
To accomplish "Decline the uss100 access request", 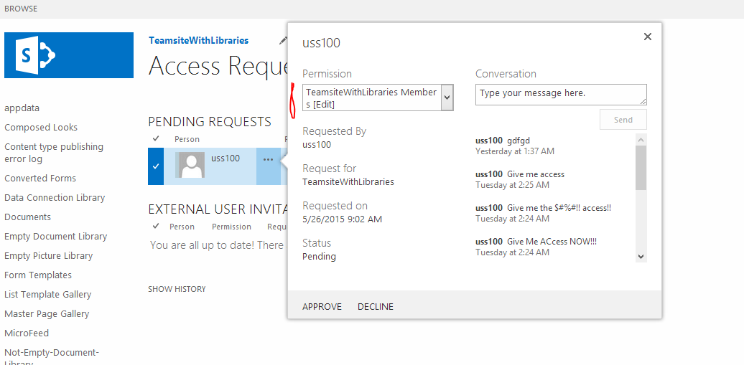I will pyautogui.click(x=376, y=307).
